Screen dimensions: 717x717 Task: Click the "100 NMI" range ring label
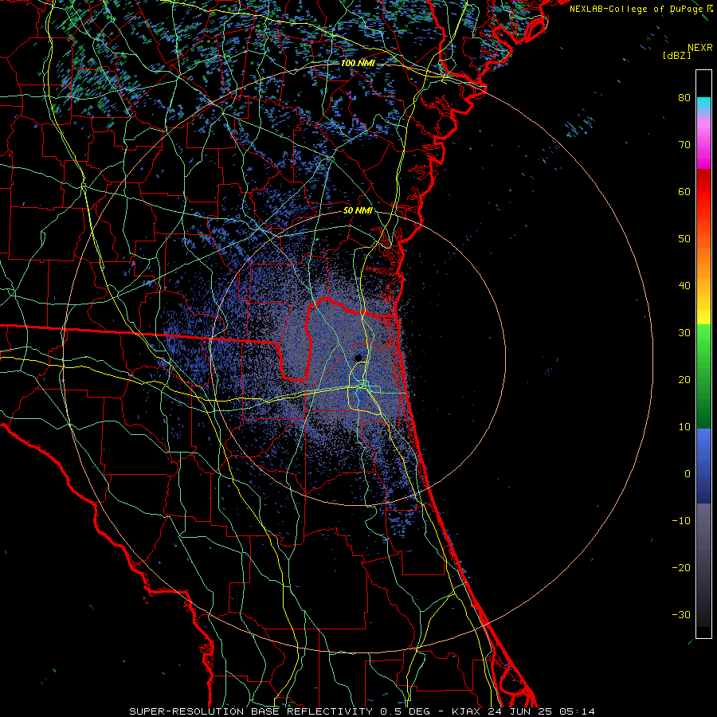358,63
